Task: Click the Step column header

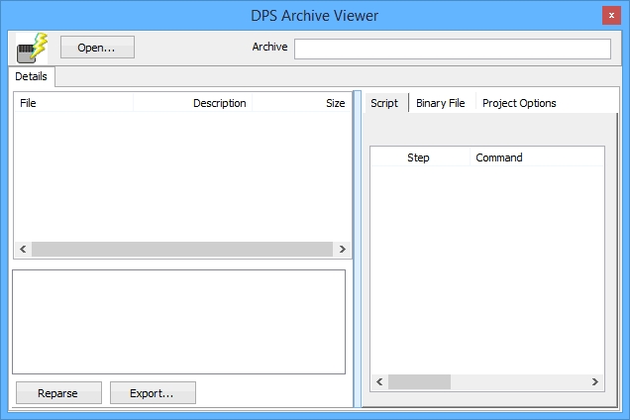Action: pyautogui.click(x=419, y=157)
